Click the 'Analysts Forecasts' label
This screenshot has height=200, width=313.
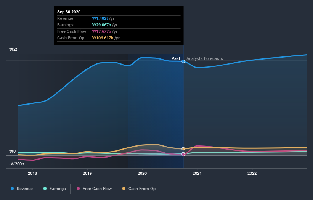205,58
